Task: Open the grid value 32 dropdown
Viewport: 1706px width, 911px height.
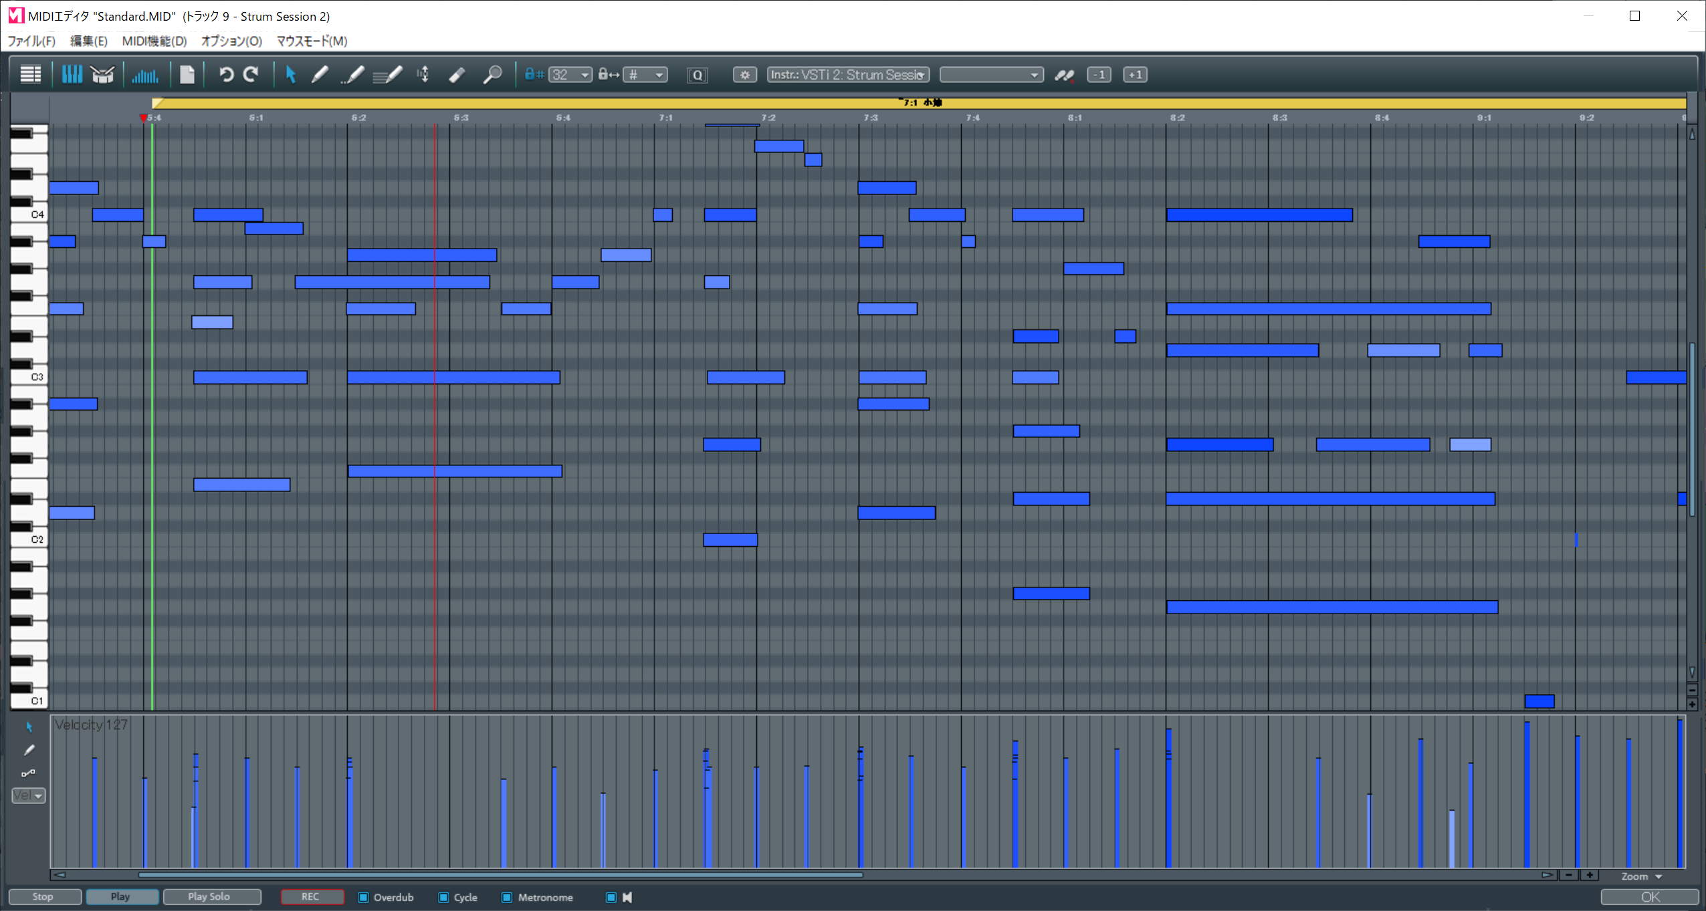Action: click(x=570, y=75)
